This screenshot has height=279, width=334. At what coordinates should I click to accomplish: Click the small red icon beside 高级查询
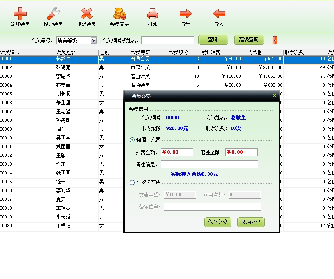pyautogui.click(x=275, y=40)
